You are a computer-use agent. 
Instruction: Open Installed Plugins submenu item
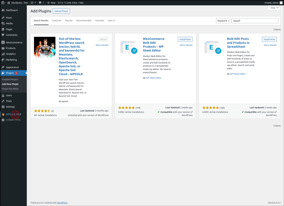[10, 80]
